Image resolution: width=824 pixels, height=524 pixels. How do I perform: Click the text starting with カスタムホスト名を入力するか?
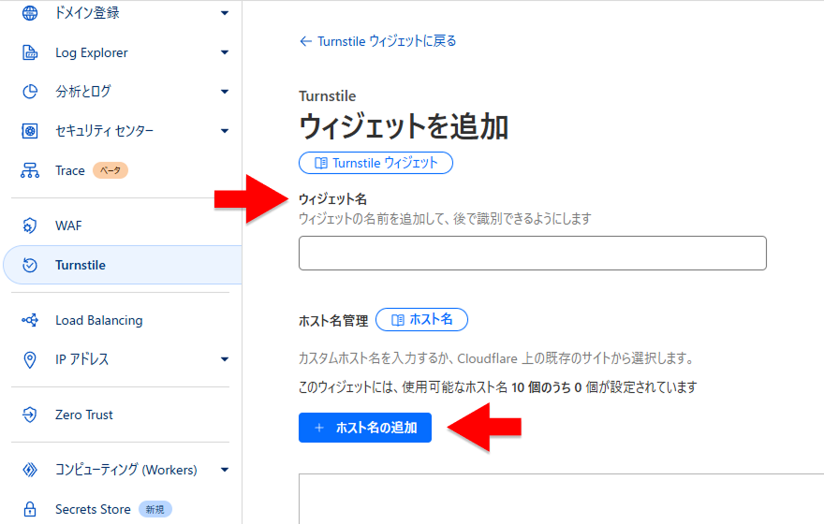[x=497, y=358]
